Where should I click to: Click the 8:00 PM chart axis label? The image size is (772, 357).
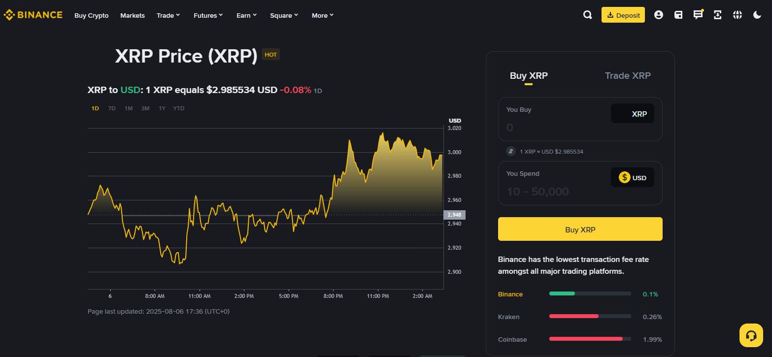[x=333, y=296]
